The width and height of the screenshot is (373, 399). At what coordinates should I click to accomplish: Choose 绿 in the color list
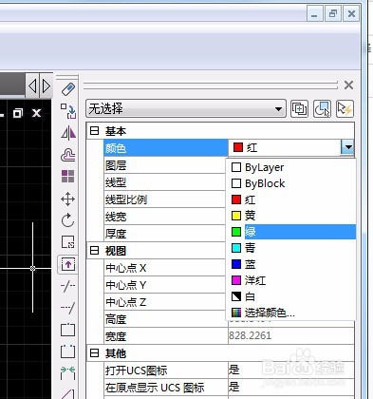coord(290,232)
